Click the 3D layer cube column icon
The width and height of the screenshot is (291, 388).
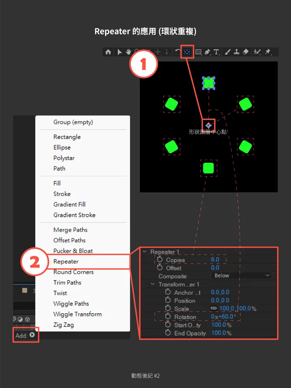27,319
